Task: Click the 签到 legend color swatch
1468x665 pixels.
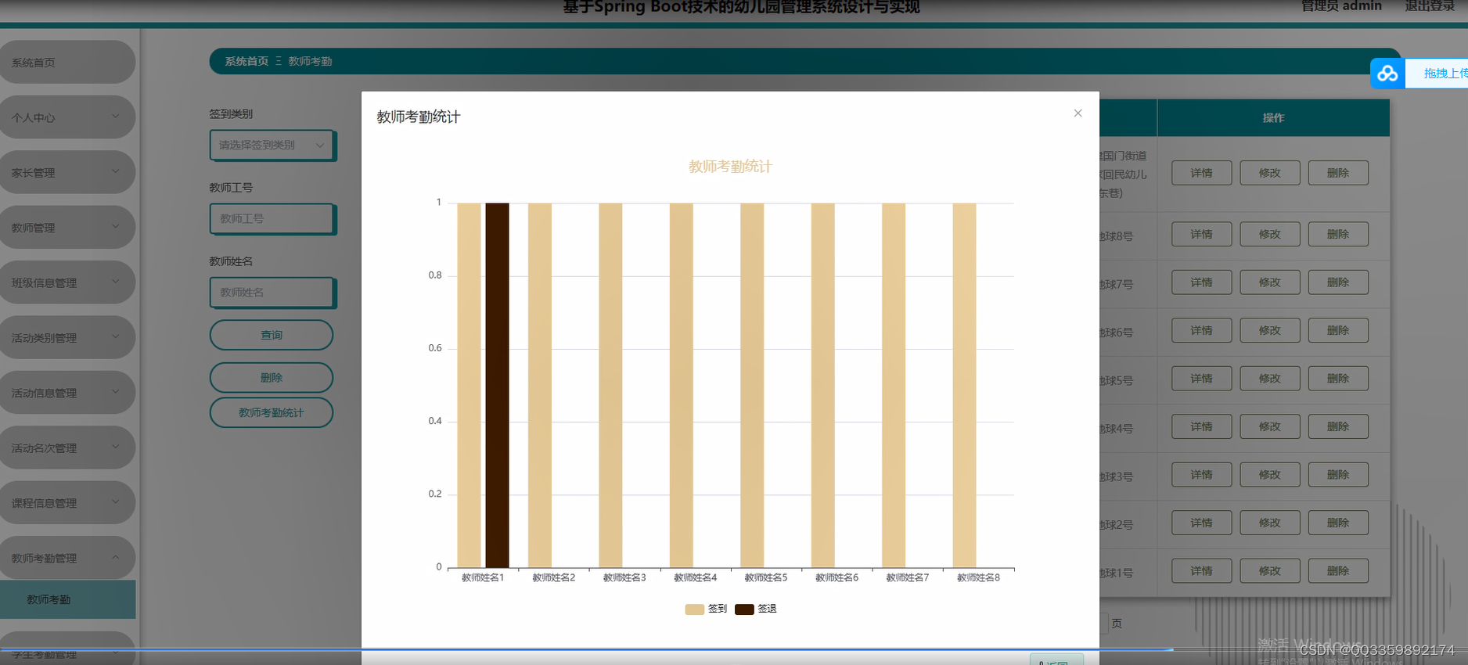Action: pyautogui.click(x=694, y=609)
